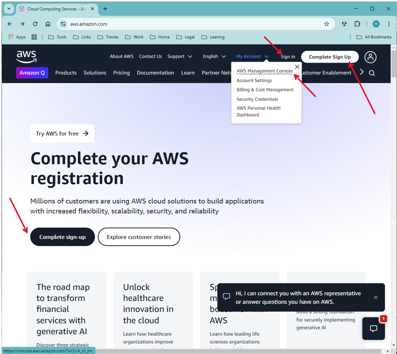
Task: Click the browser home button
Action: point(48,24)
